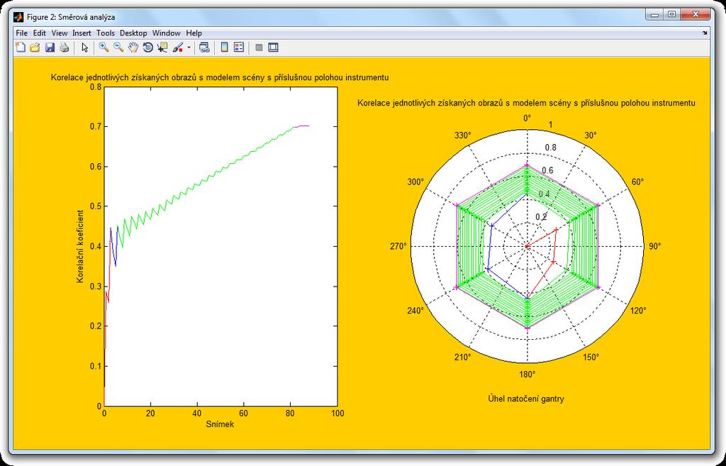Click the 120° polar angle label
The image size is (726, 466).
click(x=637, y=311)
